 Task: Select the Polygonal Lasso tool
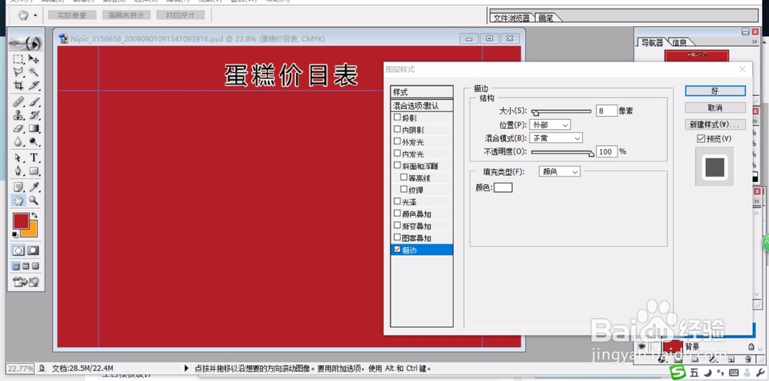pyautogui.click(x=18, y=72)
